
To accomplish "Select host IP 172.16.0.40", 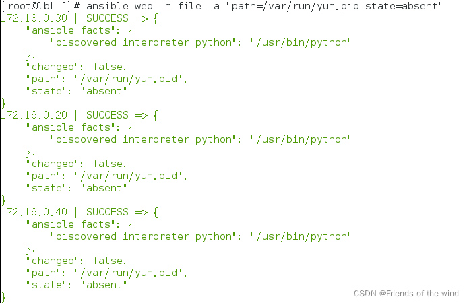I will (34, 212).
